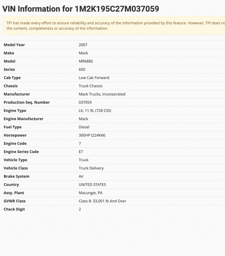The height and width of the screenshot is (256, 225).
Task: Click the Country value UNITED STATES
Action: coord(92,185)
